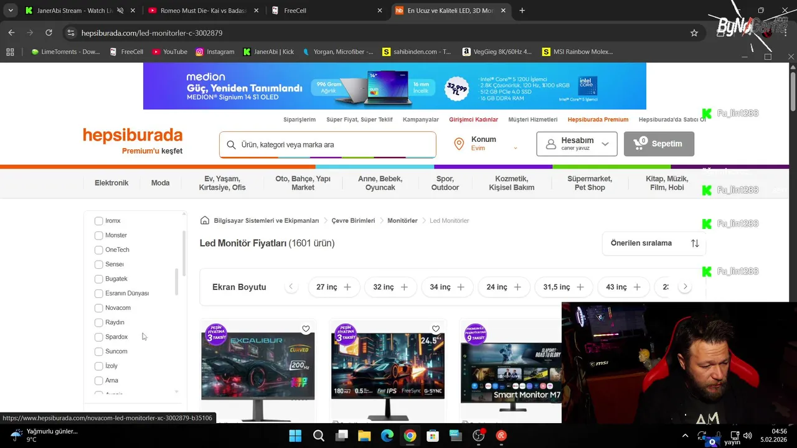Screen dimensions: 797x448
Task: Click the Konum location pin icon
Action: click(459, 144)
